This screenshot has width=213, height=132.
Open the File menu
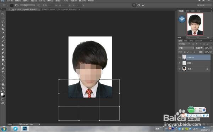point(10,1)
